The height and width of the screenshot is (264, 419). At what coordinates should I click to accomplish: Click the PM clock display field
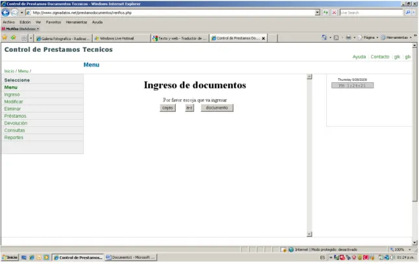coord(352,85)
